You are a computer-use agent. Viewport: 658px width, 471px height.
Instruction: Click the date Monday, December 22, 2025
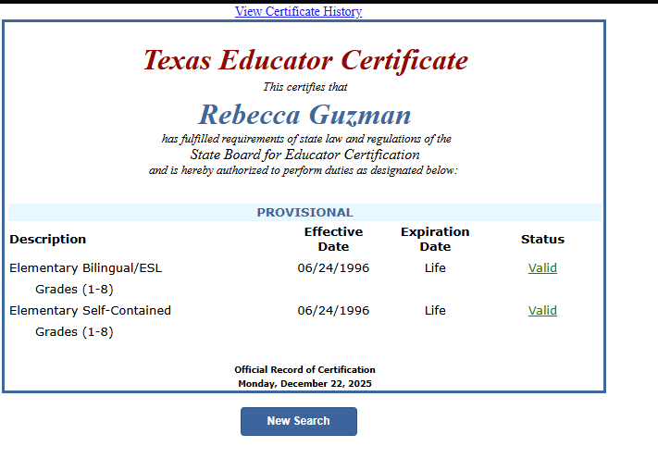(x=304, y=383)
